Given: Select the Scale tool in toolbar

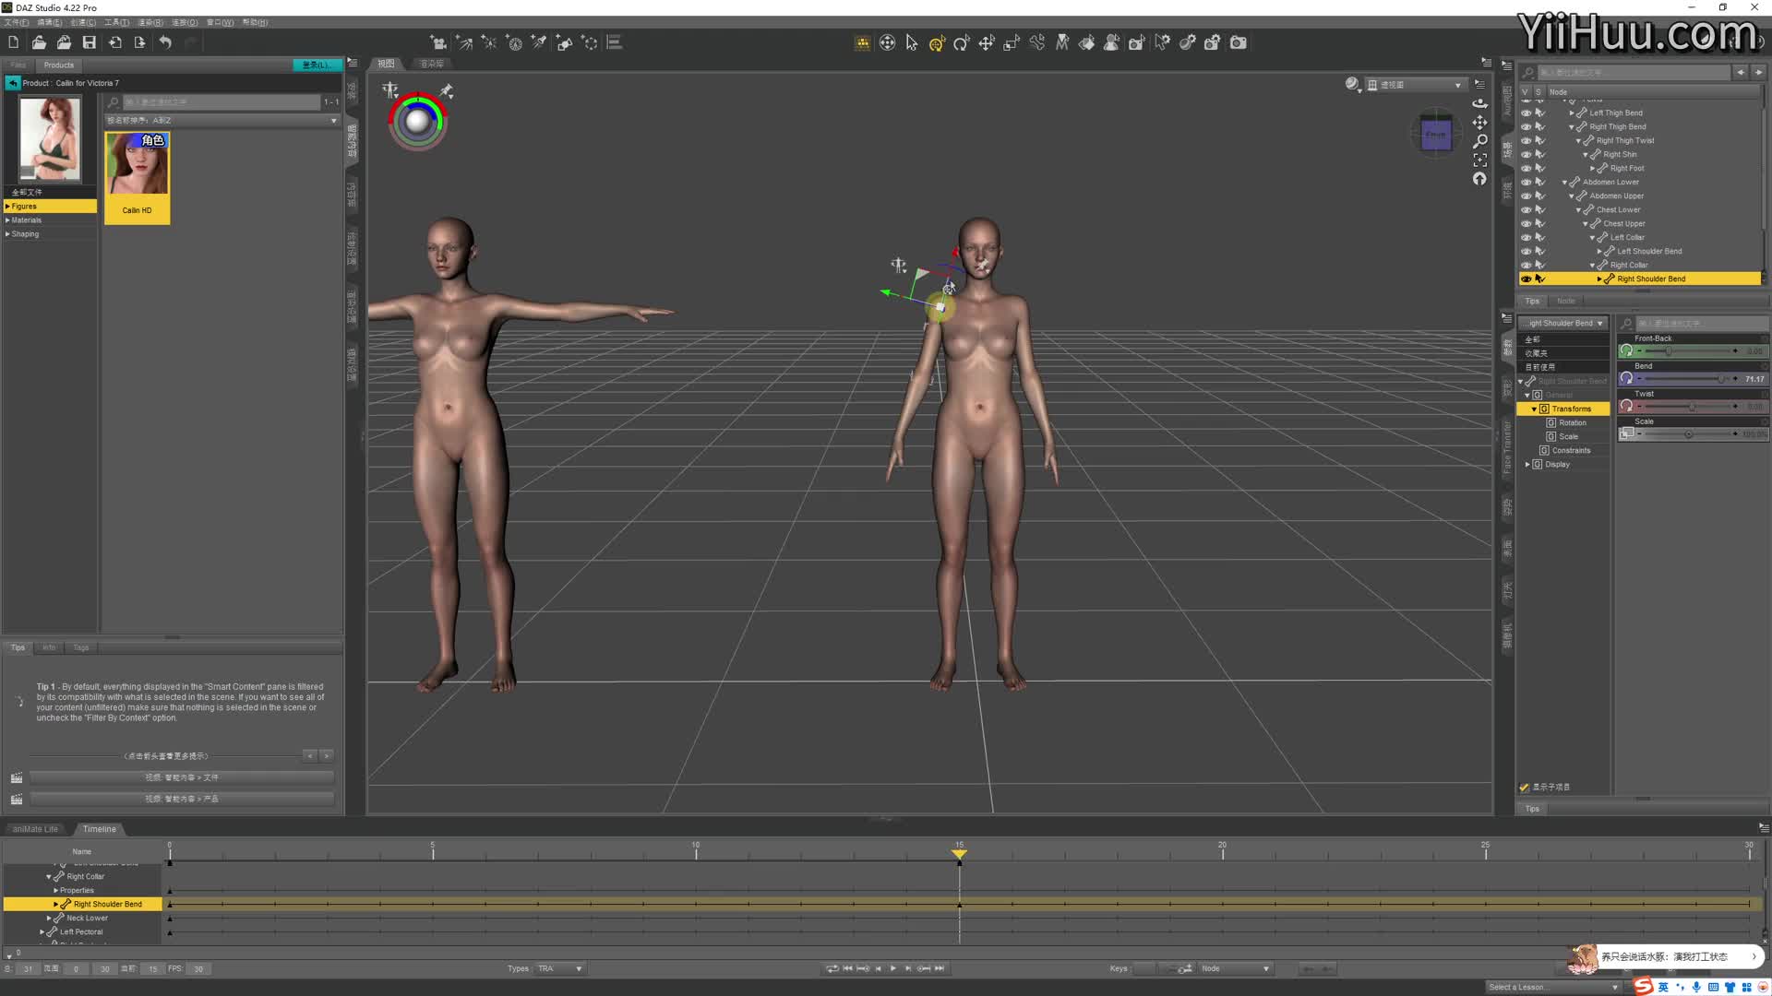Looking at the screenshot, I should click(x=1012, y=43).
